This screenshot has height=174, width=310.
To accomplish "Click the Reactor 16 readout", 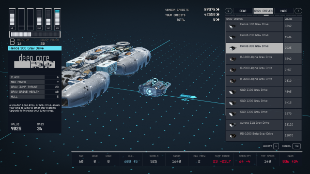I will (23, 42).
